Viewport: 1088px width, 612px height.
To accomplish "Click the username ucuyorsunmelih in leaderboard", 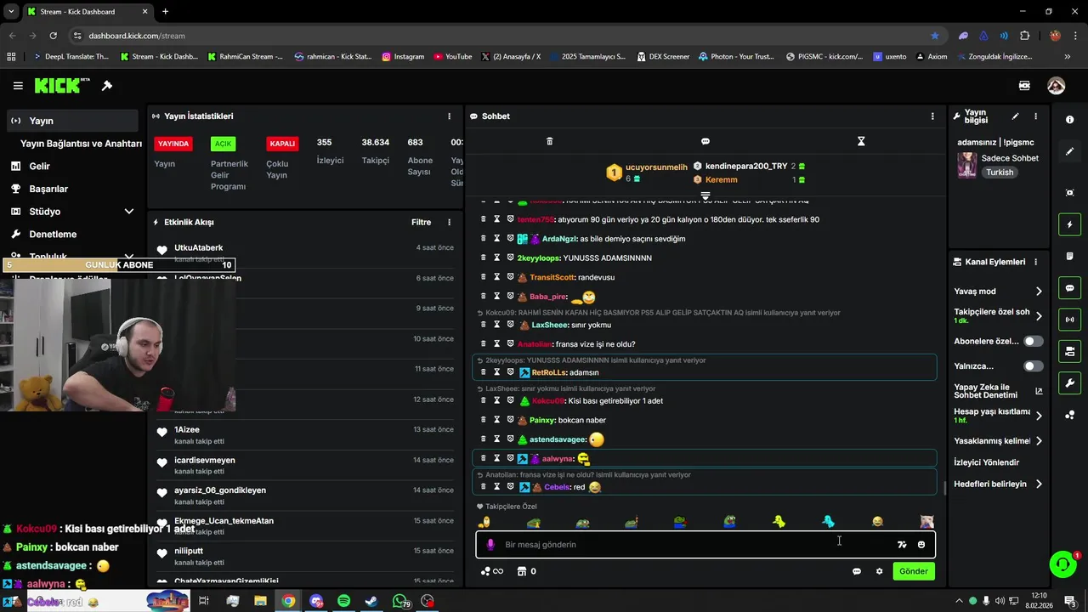I will click(x=656, y=167).
